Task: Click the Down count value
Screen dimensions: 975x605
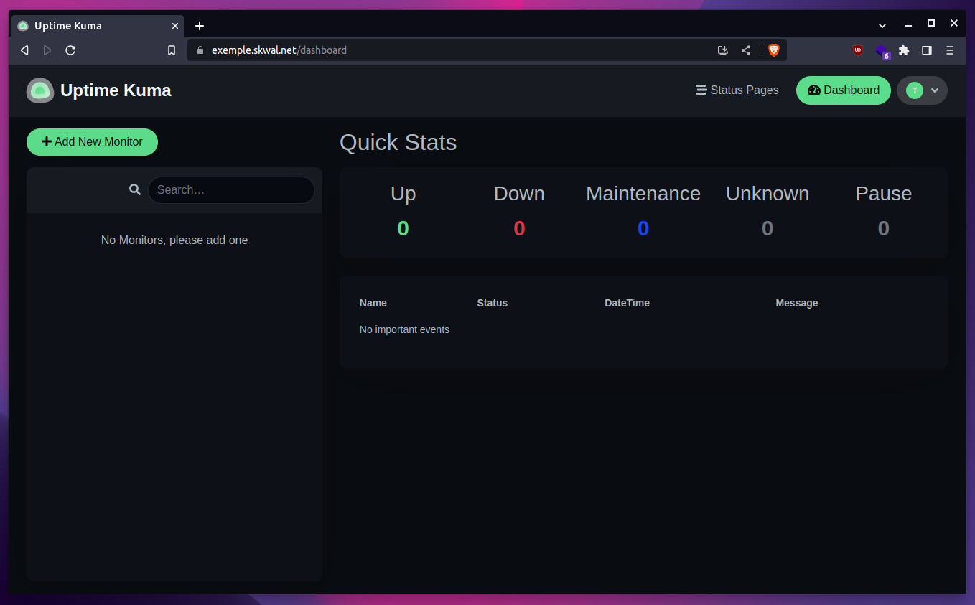Action: pos(519,228)
